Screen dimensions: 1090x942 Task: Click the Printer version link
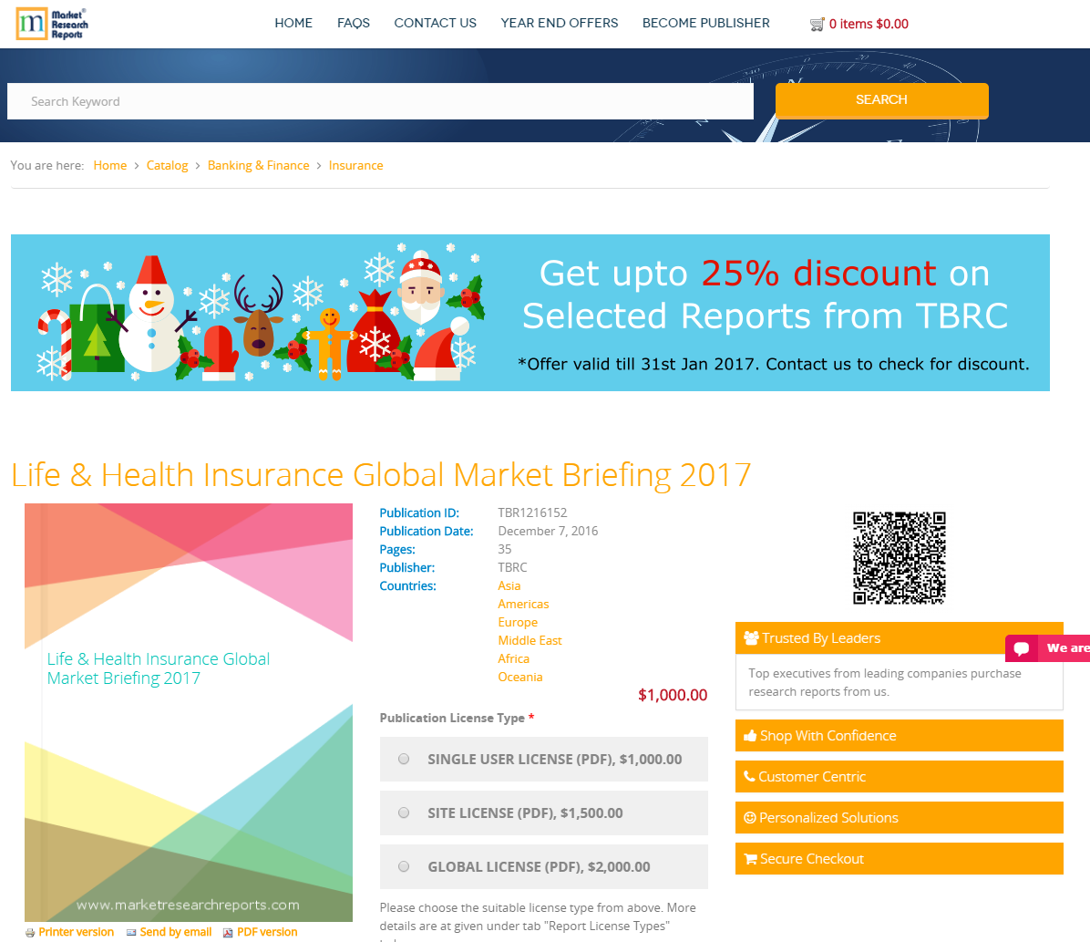(x=76, y=932)
